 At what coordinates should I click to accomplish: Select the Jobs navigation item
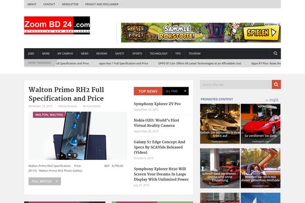[31, 54]
